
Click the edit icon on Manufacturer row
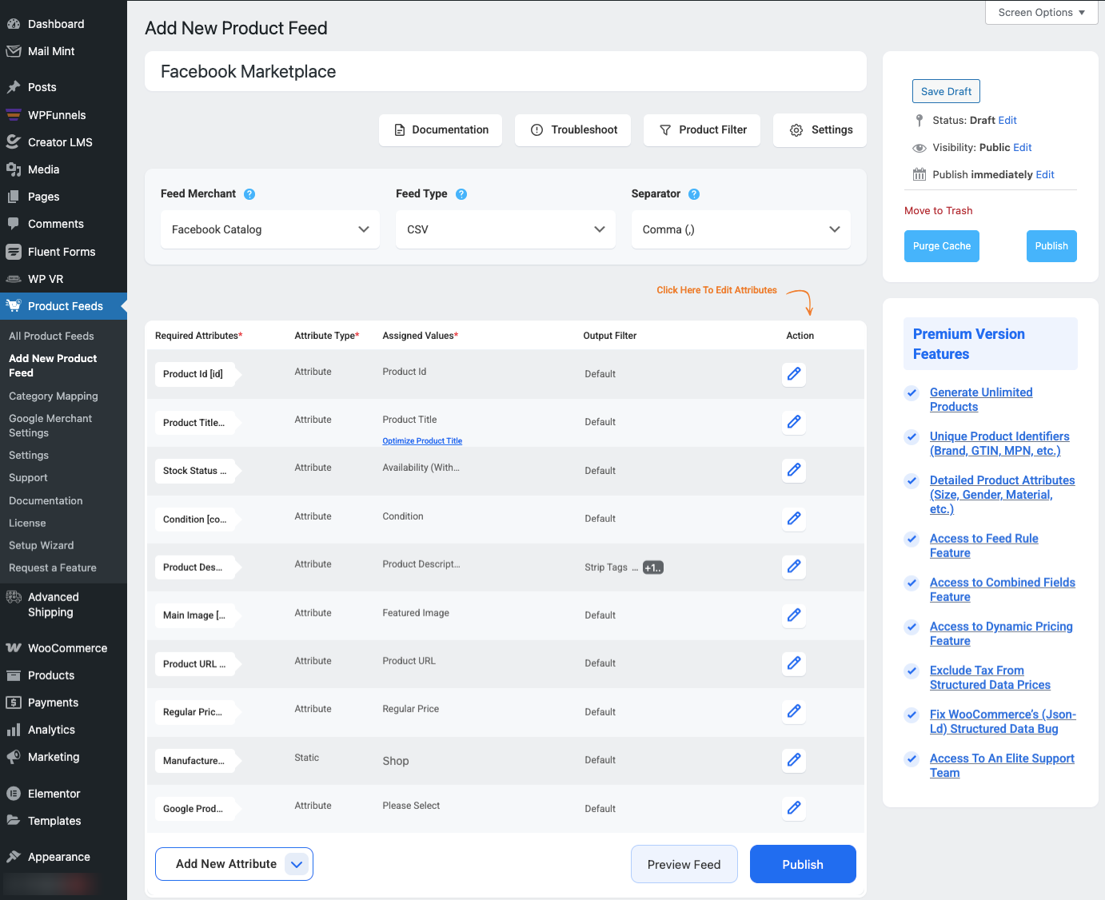point(793,760)
